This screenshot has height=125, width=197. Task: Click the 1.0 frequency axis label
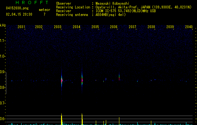click(3, 56)
